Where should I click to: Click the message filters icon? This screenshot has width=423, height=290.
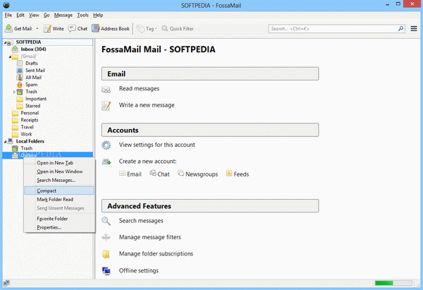pos(106,237)
